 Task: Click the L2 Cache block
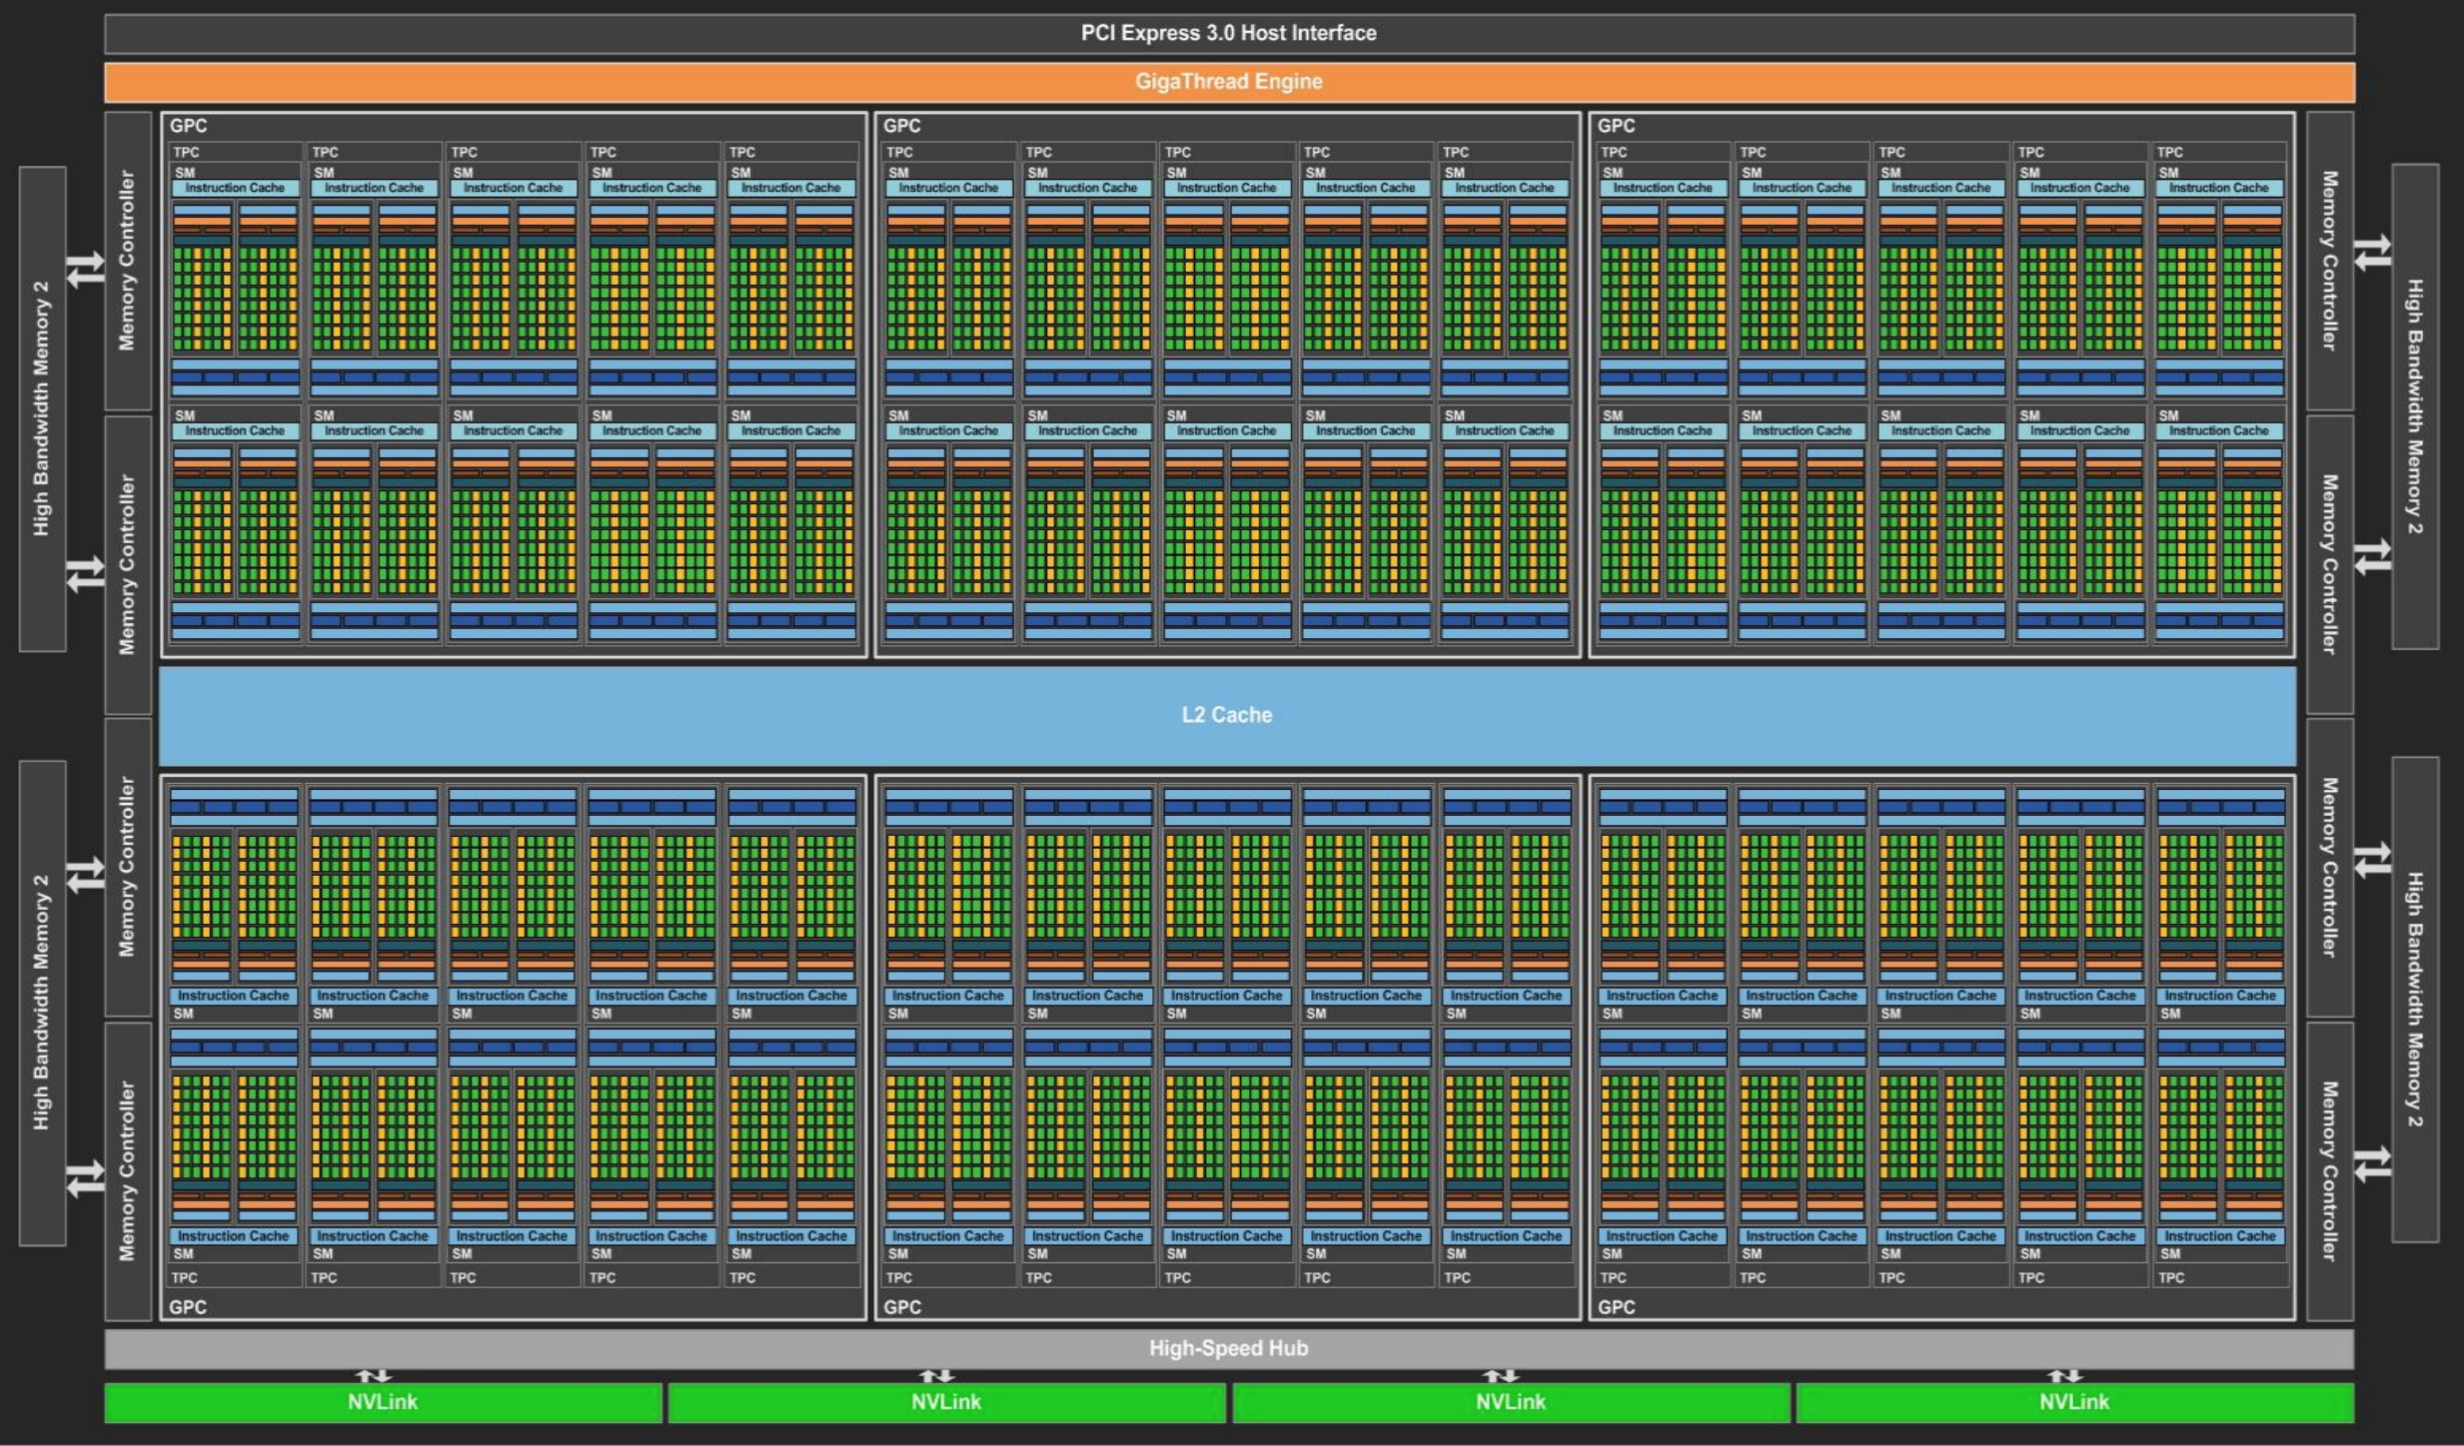(1227, 715)
